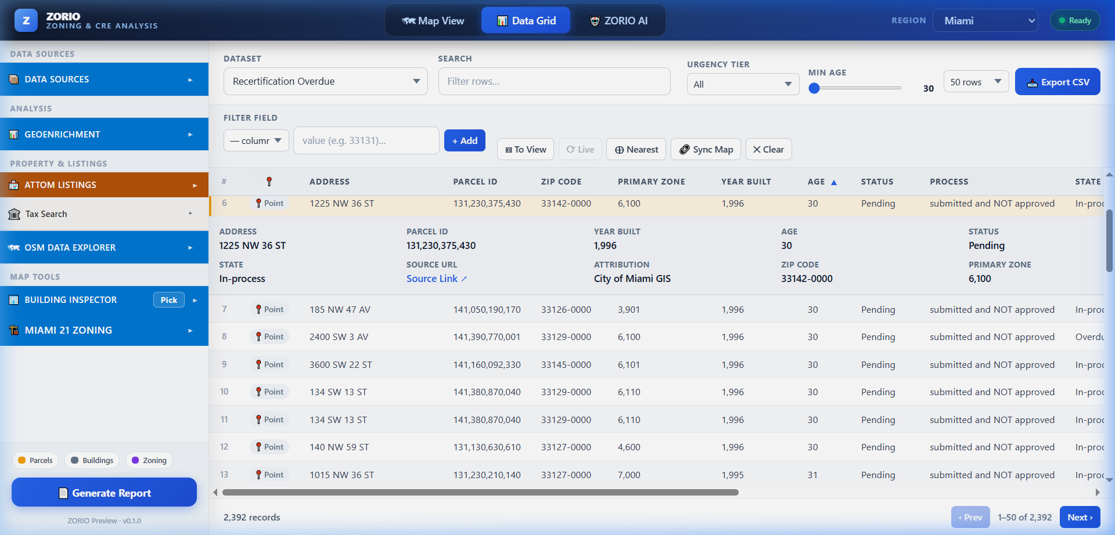Switch to the Data Grid tab
Image resolution: width=1115 pixels, height=535 pixels.
pos(526,21)
